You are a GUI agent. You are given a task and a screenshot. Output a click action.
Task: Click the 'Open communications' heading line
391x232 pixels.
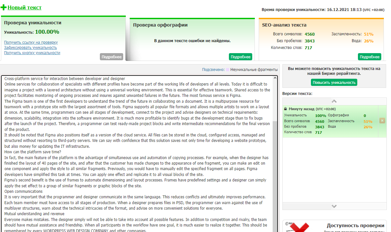(23, 191)
